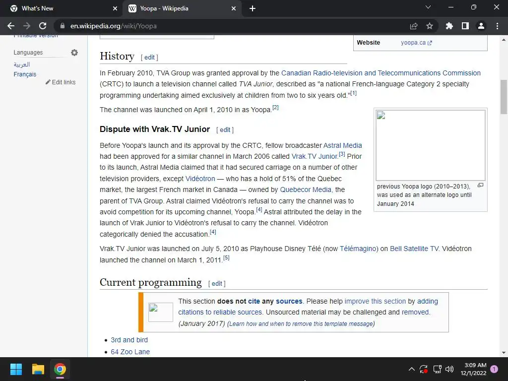The width and height of the screenshot is (508, 381).
Task: Open network status tray icon
Action: click(x=437, y=369)
